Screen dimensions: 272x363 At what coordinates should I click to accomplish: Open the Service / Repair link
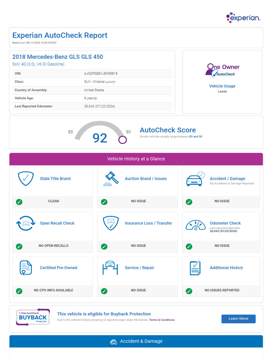pos(140,268)
